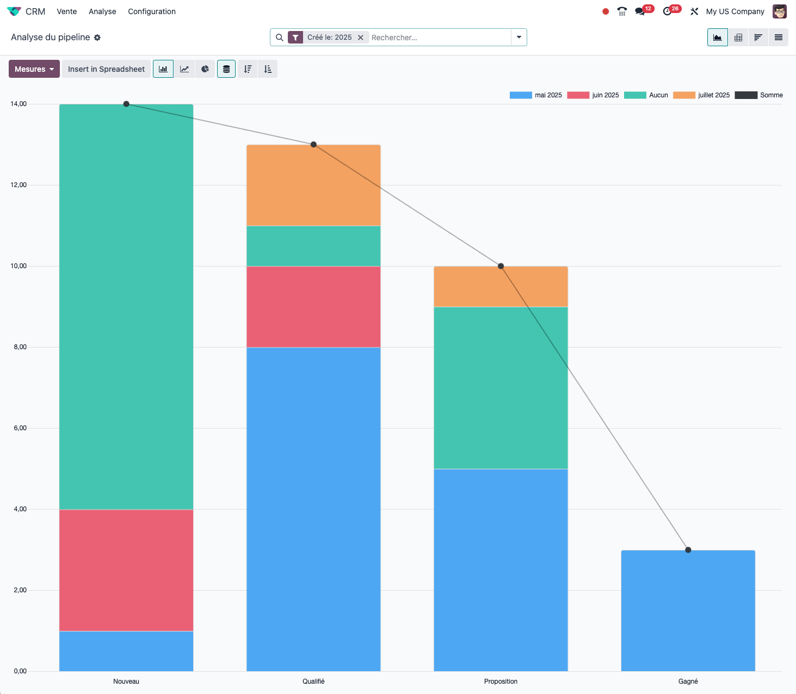Toggle the juillet 2025 legend entry
This screenshot has width=796, height=694.
[701, 95]
